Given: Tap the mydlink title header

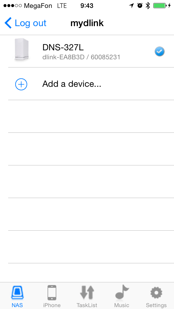Looking at the screenshot, I should [87, 23].
